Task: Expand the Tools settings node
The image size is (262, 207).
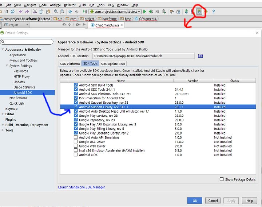Action: (x=3, y=130)
